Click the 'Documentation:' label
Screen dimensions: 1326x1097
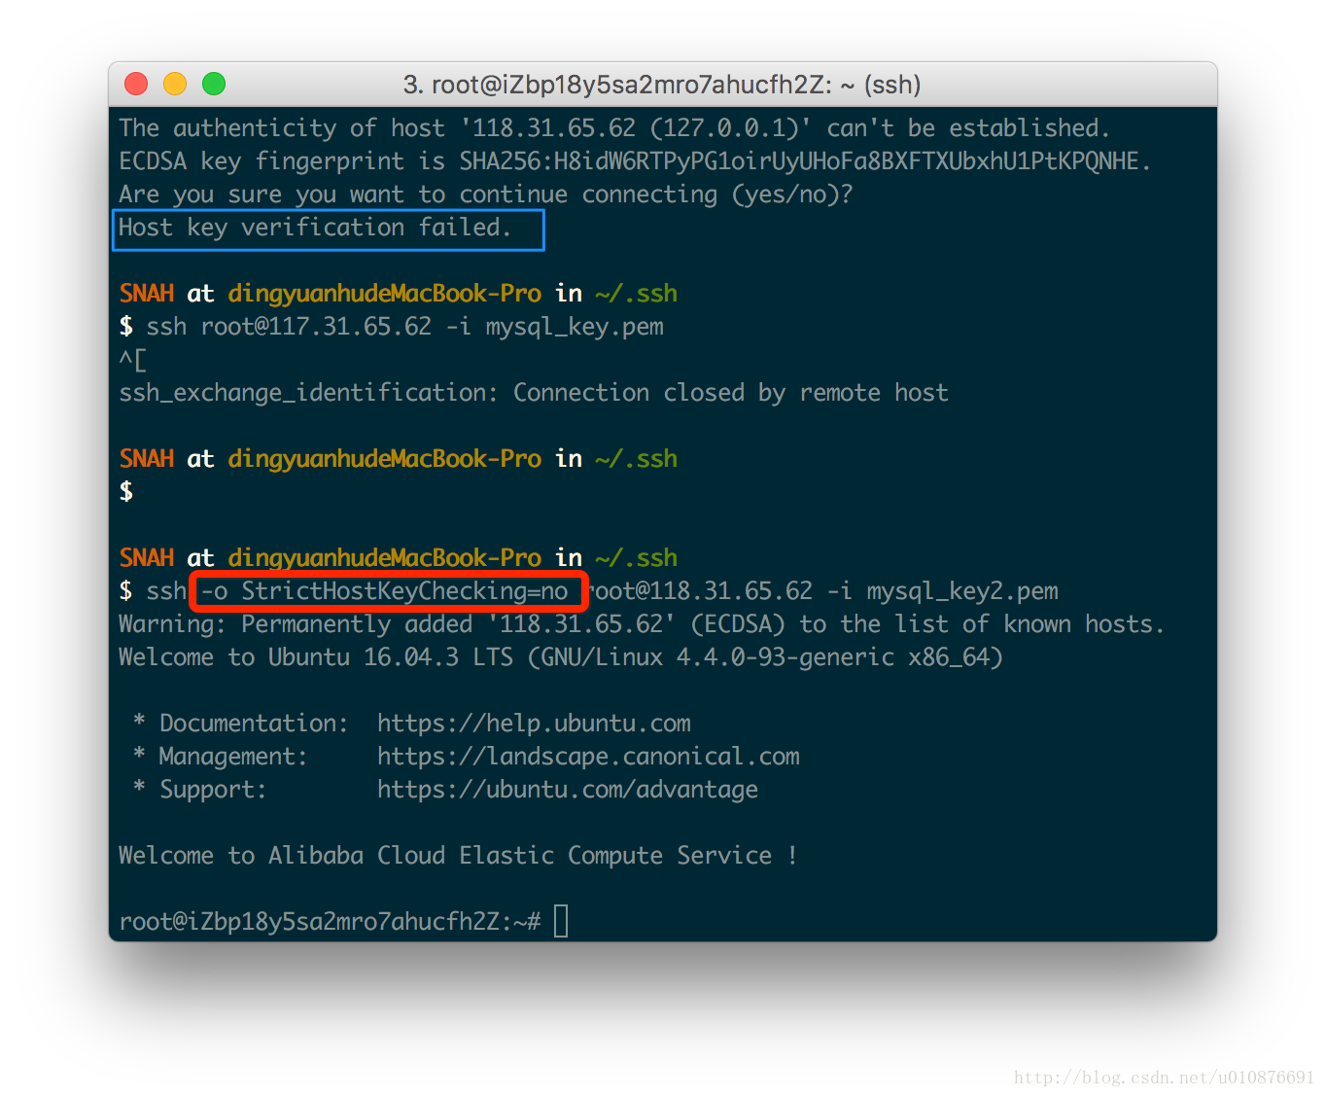click(x=254, y=724)
